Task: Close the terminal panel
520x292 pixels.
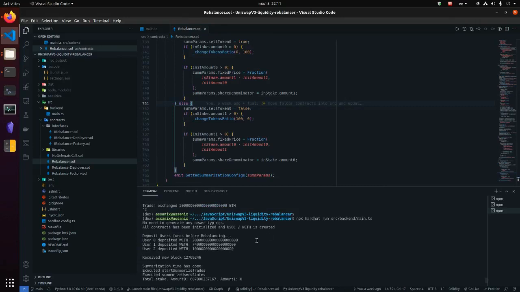Action: [513, 191]
